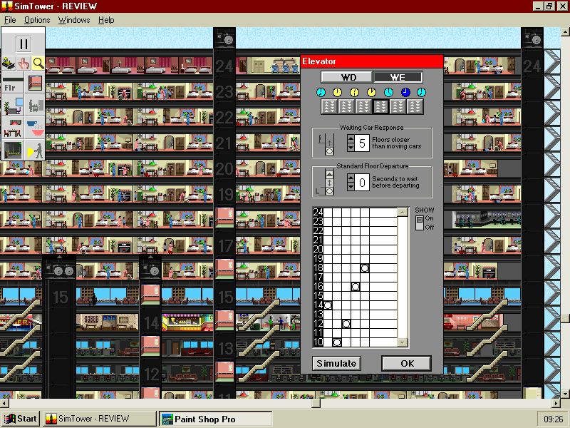Open the Help menu
This screenshot has height=428, width=570.
coord(106,20)
